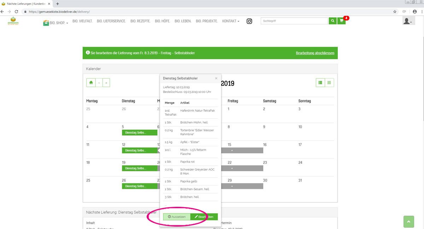
Task: Close the Dienstag Selbstabholer popup
Action: (x=216, y=78)
